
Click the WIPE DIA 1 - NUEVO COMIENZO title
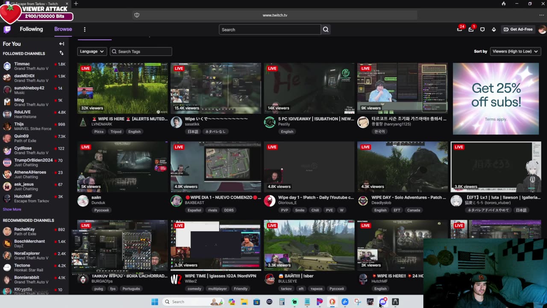[223, 198]
